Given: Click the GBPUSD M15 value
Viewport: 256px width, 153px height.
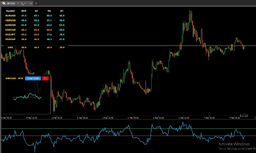Looking at the screenshot, I should [24, 20].
